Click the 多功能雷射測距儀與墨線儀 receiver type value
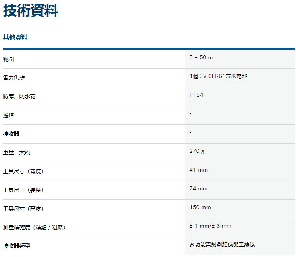296x257 pixels. (x=222, y=245)
